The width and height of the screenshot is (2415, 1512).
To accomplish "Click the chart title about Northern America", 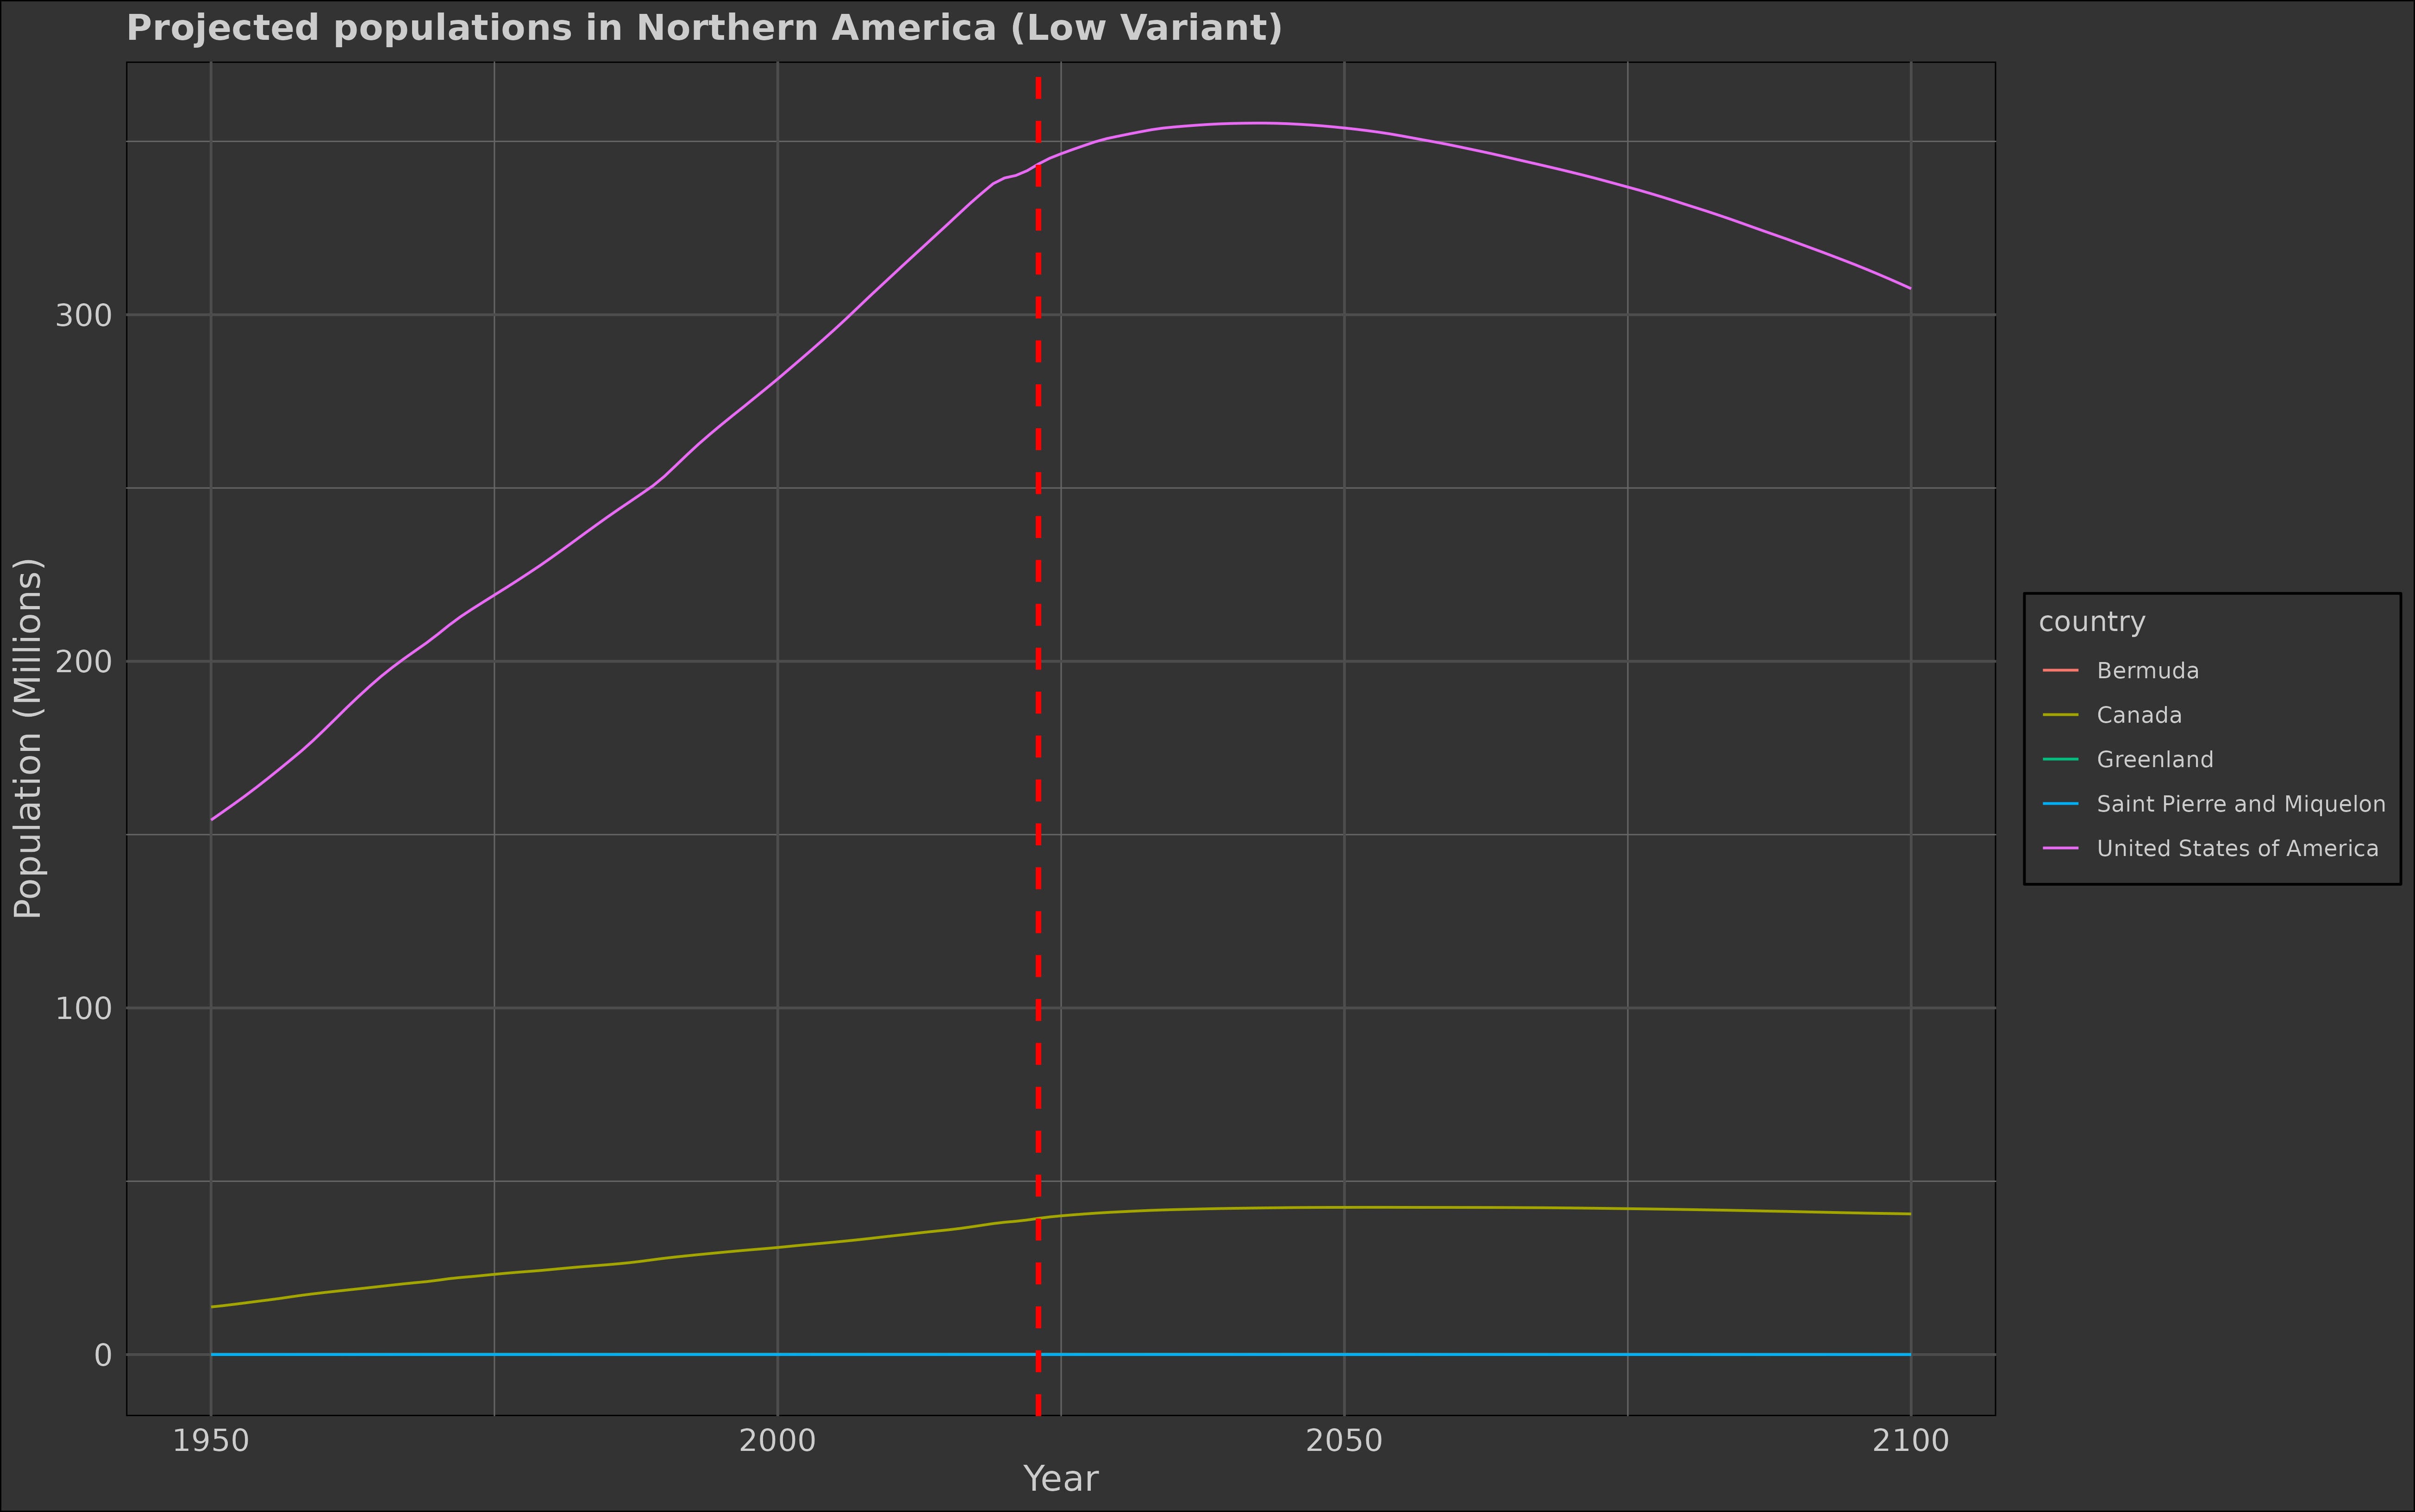I will point(704,28).
